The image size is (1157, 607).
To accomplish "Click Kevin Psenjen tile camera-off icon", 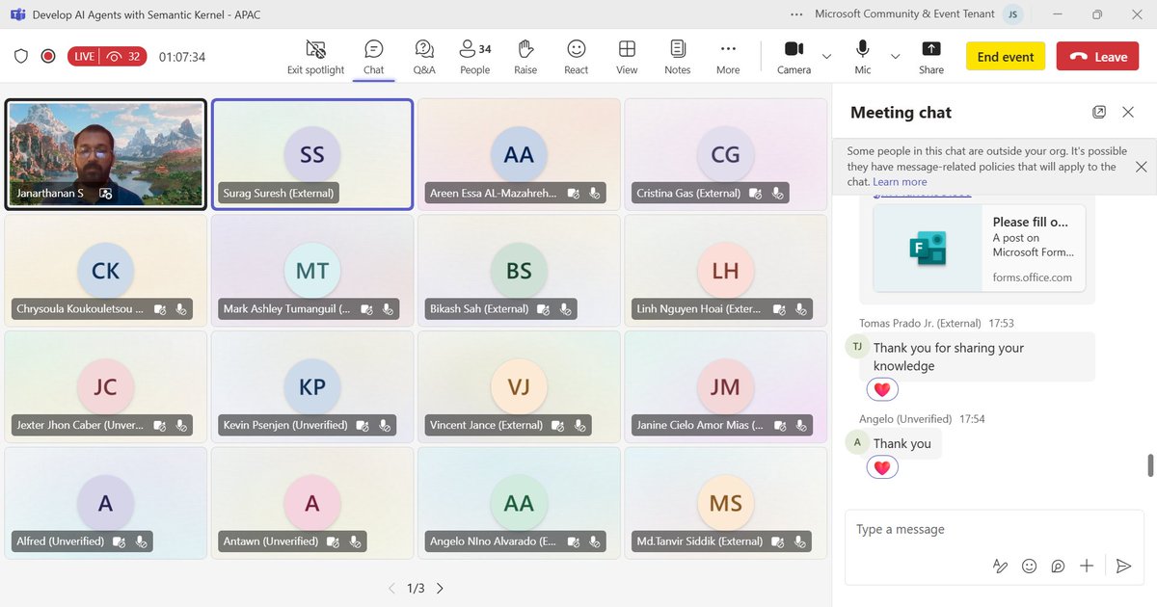I will pyautogui.click(x=363, y=425).
